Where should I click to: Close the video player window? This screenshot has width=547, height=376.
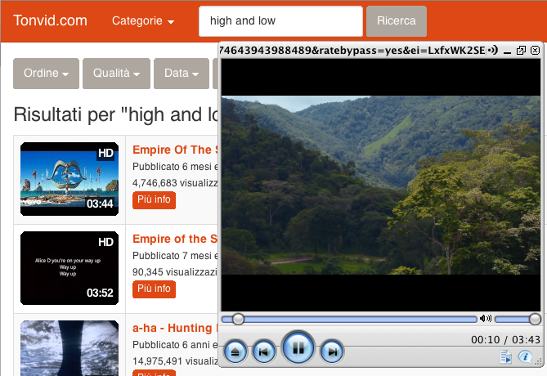coord(535,51)
